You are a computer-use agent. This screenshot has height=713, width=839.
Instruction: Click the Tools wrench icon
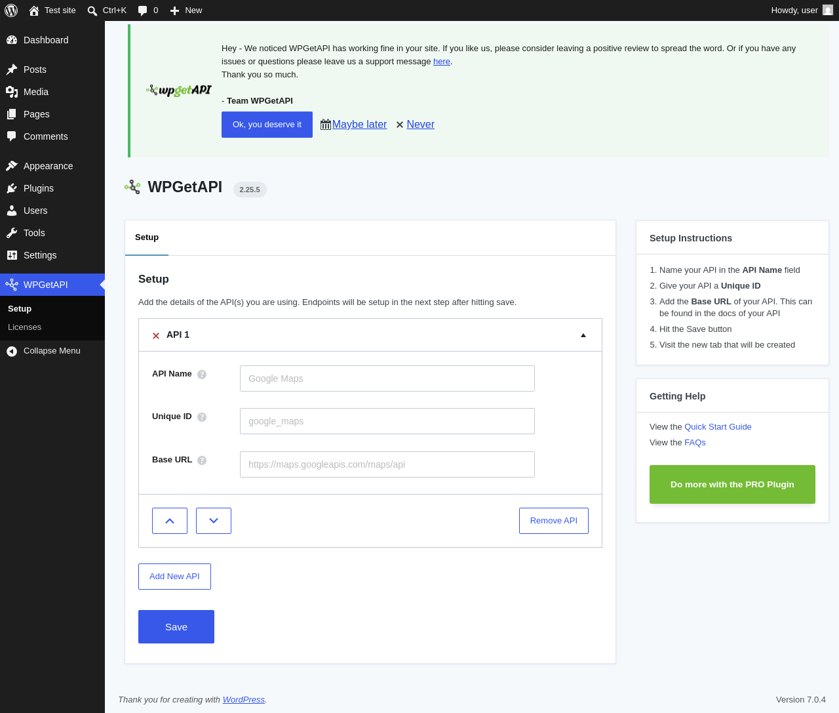(12, 233)
